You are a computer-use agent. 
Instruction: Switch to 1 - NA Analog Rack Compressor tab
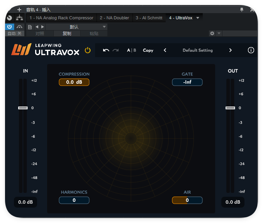click(x=61, y=18)
